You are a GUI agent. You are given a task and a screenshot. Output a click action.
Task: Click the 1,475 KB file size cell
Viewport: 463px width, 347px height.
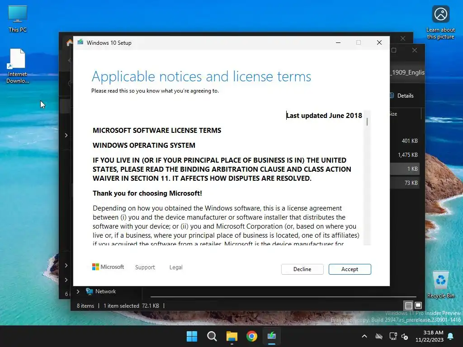[x=408, y=155]
